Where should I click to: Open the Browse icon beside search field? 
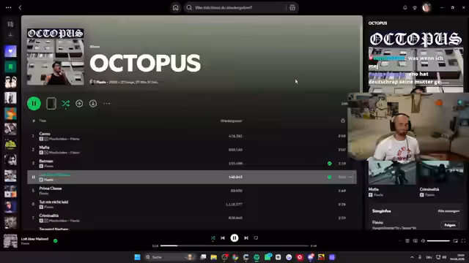[x=292, y=8]
